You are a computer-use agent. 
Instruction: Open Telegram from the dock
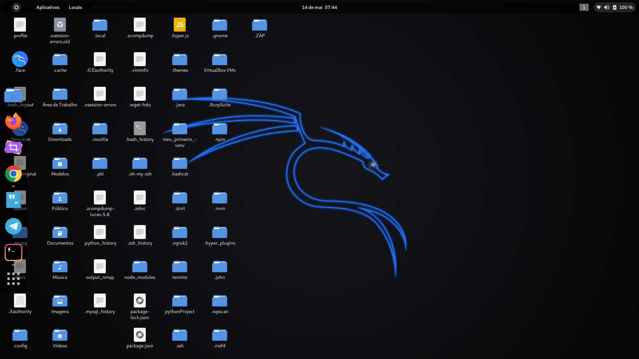point(13,226)
